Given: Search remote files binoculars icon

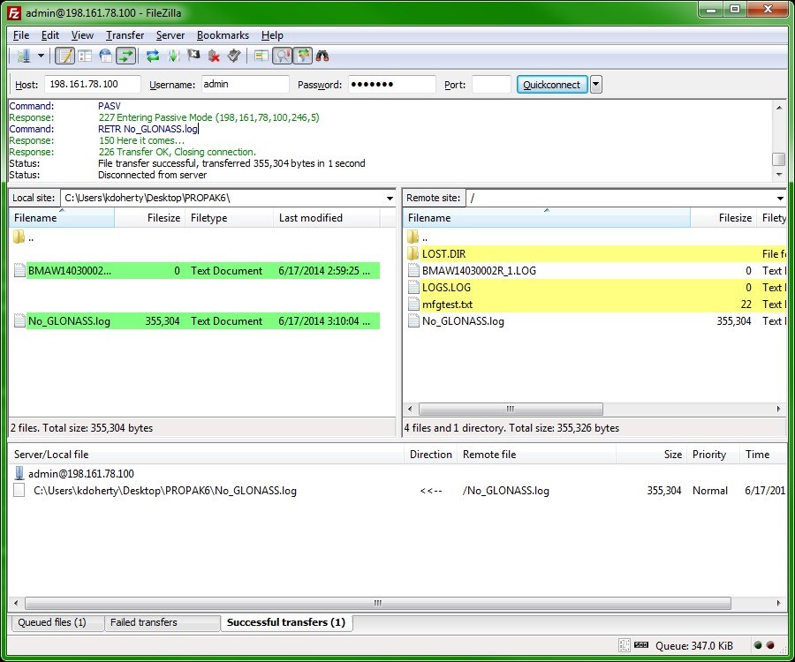Looking at the screenshot, I should pyautogui.click(x=322, y=56).
